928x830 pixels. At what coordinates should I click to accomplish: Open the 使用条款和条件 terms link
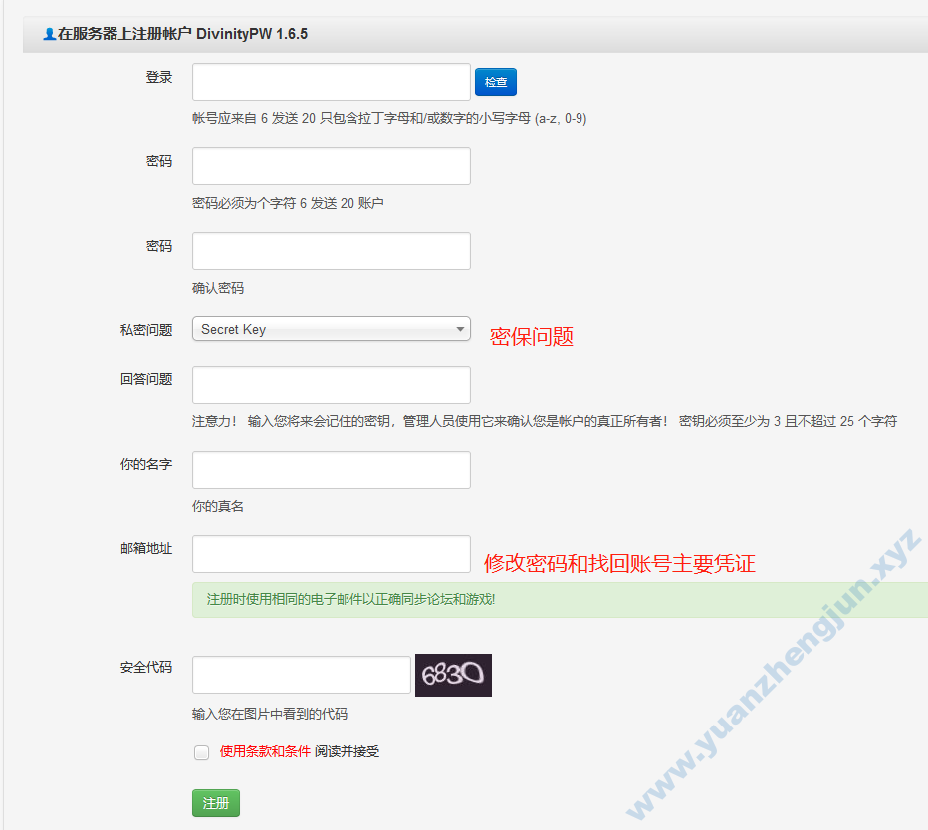pyautogui.click(x=264, y=752)
